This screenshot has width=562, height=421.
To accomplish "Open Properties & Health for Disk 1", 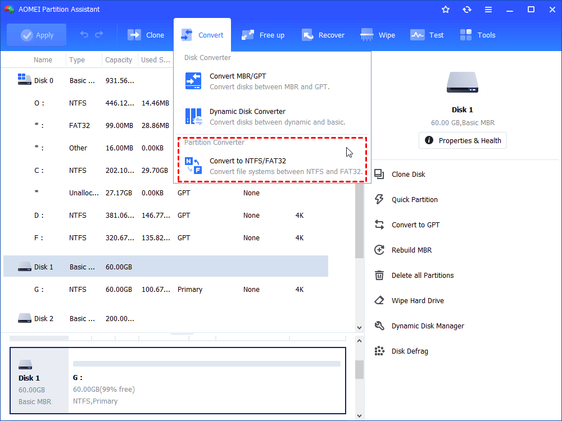I will 463,140.
